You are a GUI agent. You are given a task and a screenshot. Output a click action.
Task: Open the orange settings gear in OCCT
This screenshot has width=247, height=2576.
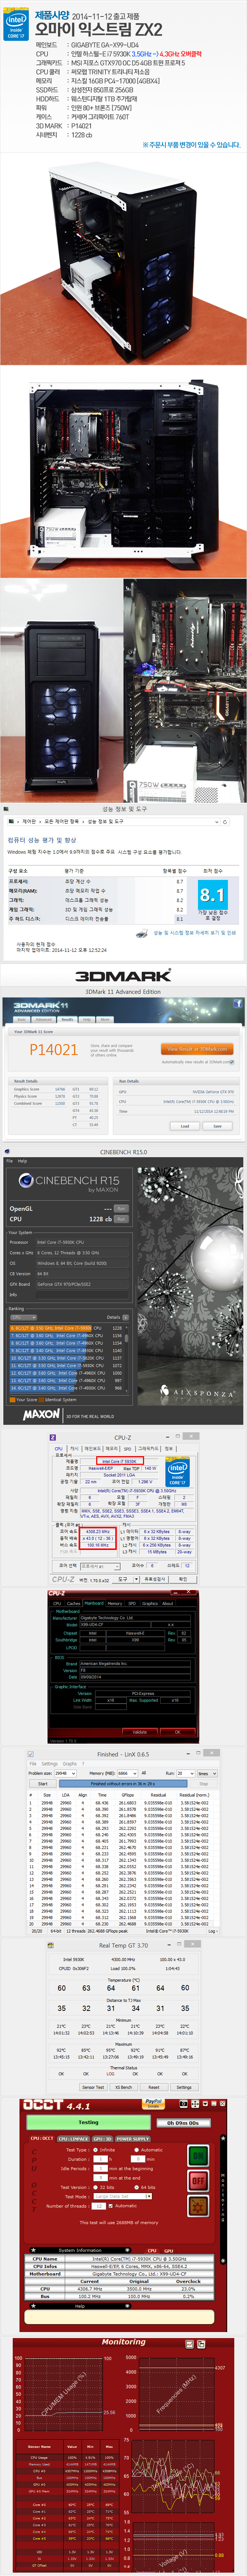(x=198, y=2206)
